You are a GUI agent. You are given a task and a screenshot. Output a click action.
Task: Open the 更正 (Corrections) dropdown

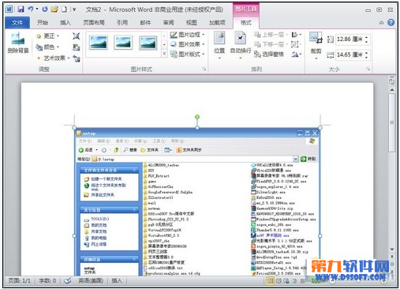(x=48, y=36)
